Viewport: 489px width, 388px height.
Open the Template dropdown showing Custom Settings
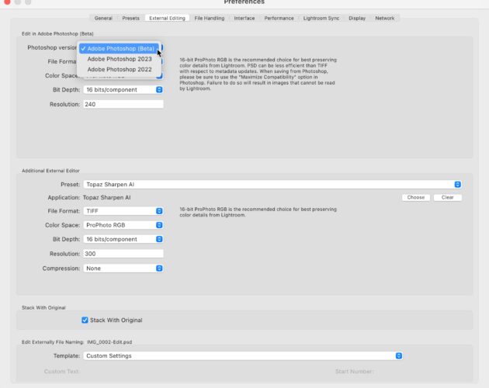pos(243,356)
